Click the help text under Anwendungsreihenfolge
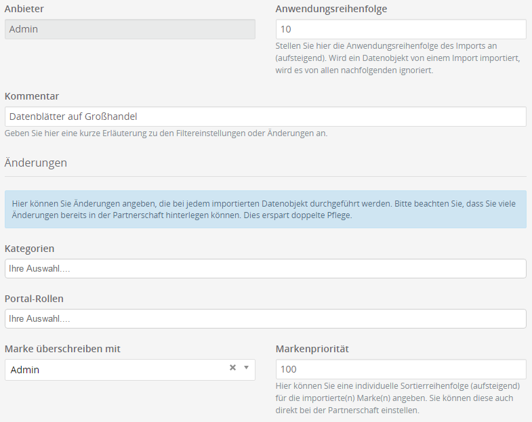 [x=400, y=58]
